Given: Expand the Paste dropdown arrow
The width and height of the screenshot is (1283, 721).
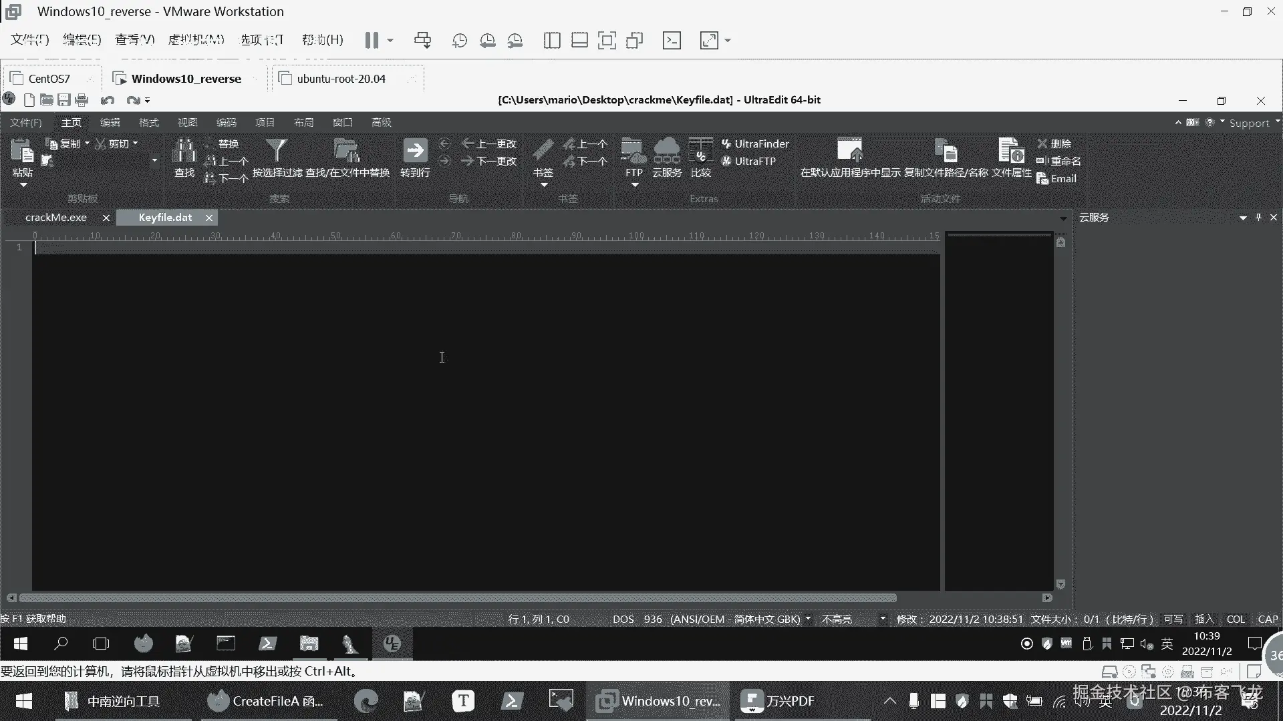Looking at the screenshot, I should (23, 185).
